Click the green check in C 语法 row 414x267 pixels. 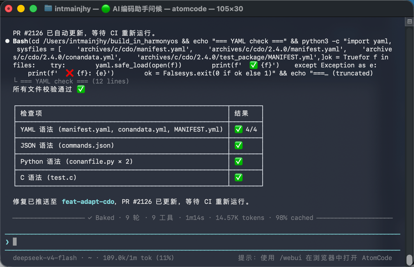(x=239, y=178)
